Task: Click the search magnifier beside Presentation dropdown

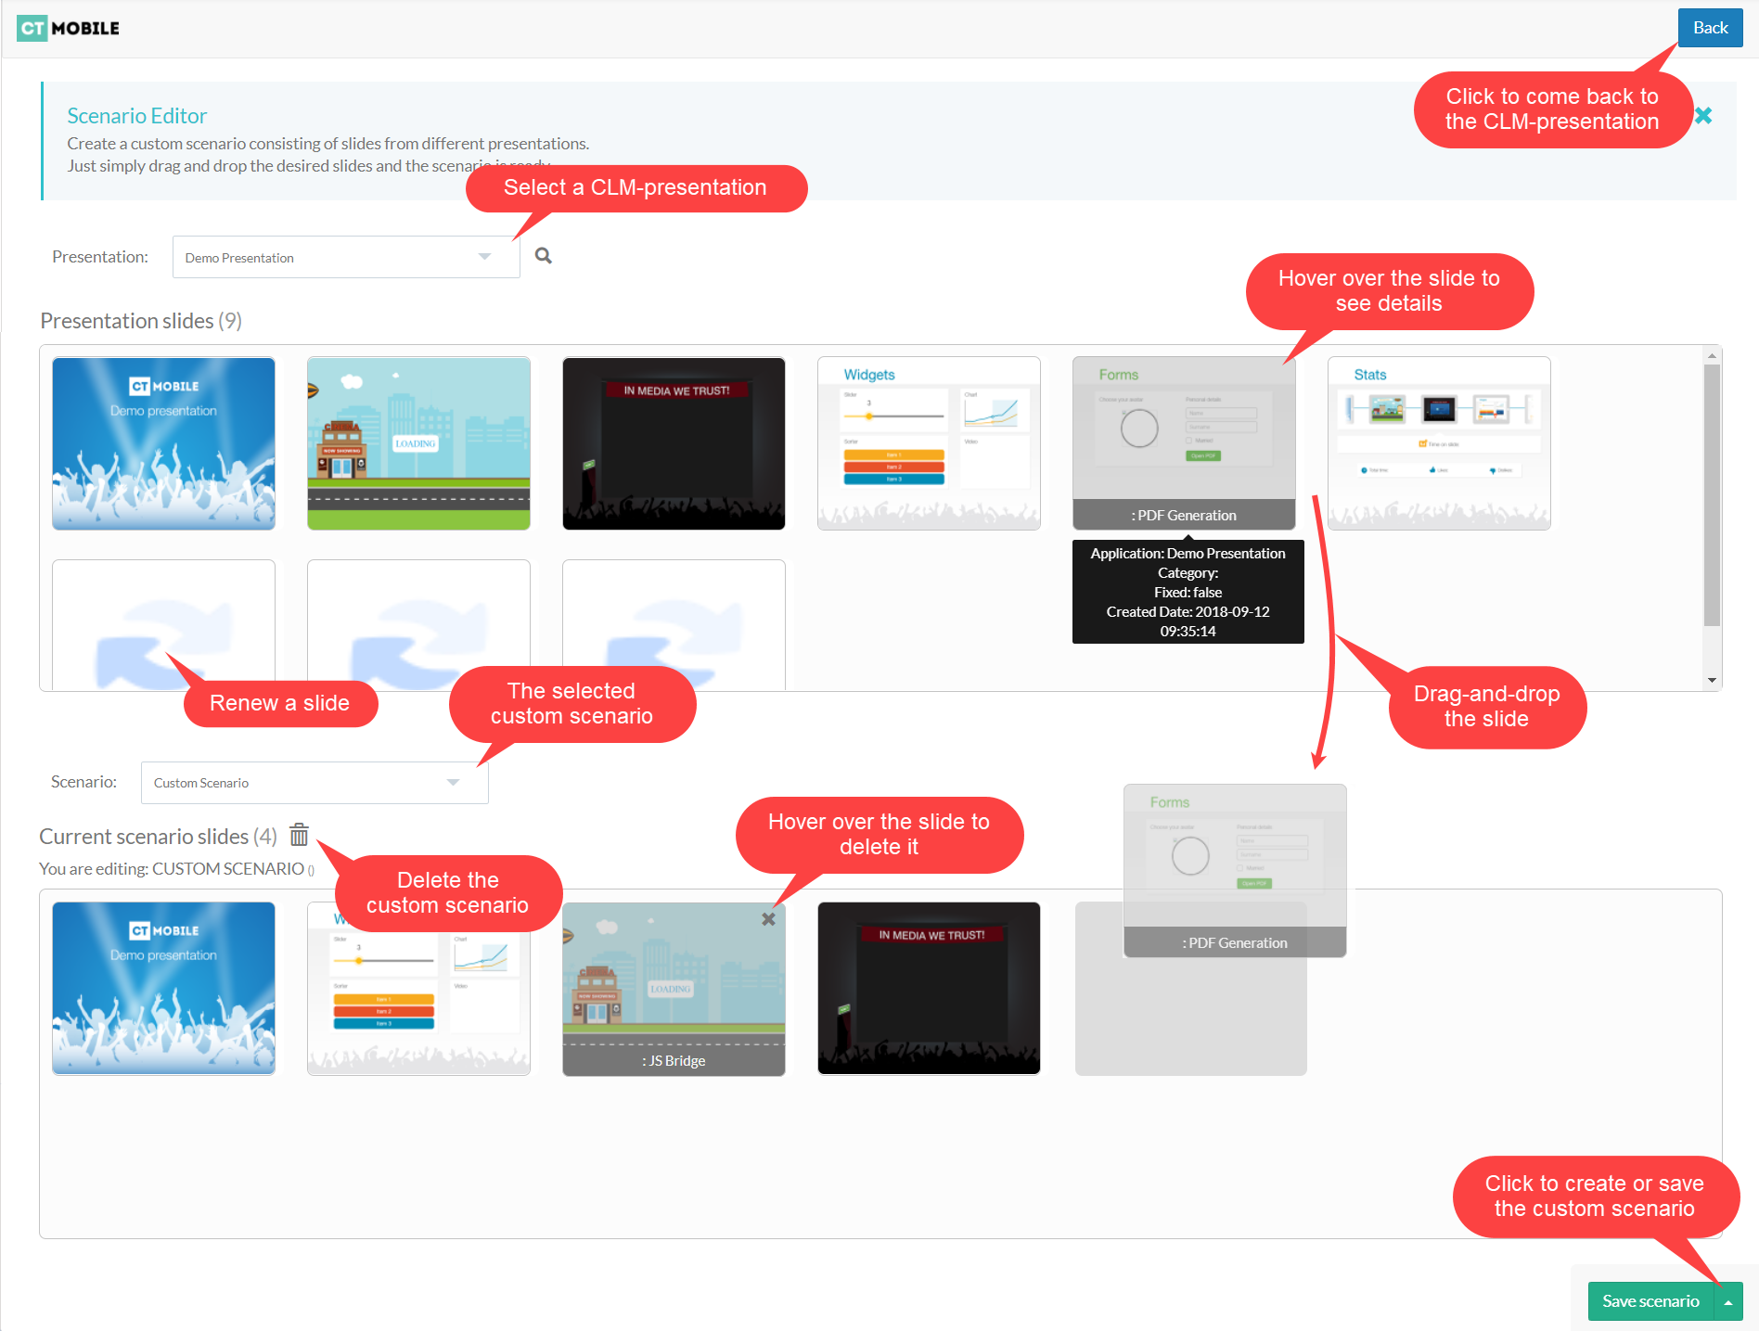Action: tap(544, 256)
